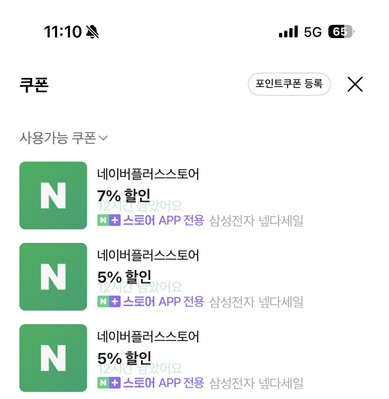Tap the green N icon of the 7% coupon
This screenshot has height=399, width=389.
[x=53, y=195]
